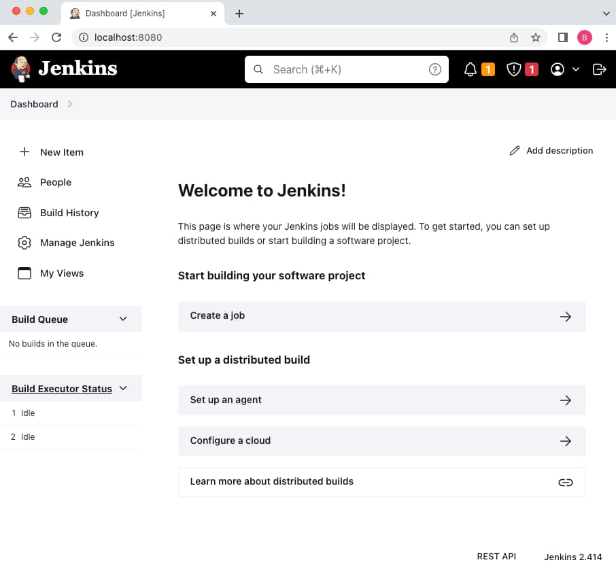The height and width of the screenshot is (573, 616).
Task: Open New Item in sidebar
Action: pyautogui.click(x=61, y=152)
